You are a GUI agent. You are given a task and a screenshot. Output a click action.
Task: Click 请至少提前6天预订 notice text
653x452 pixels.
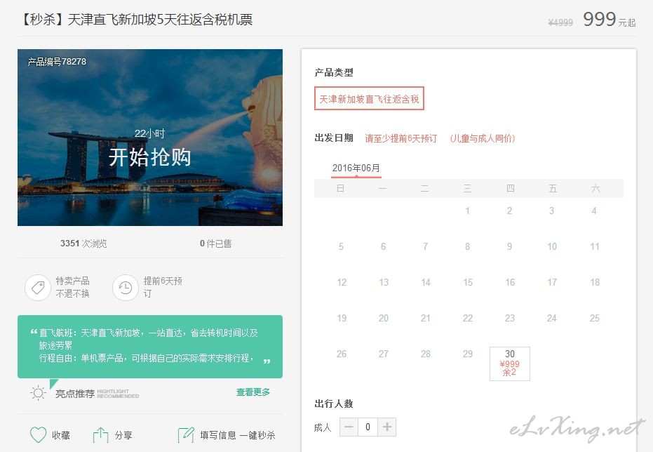click(x=401, y=138)
